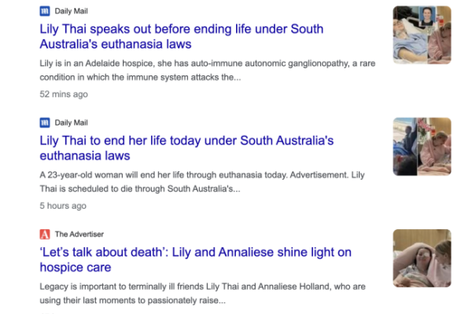Open the first article's collage thumbnail

coord(422,35)
